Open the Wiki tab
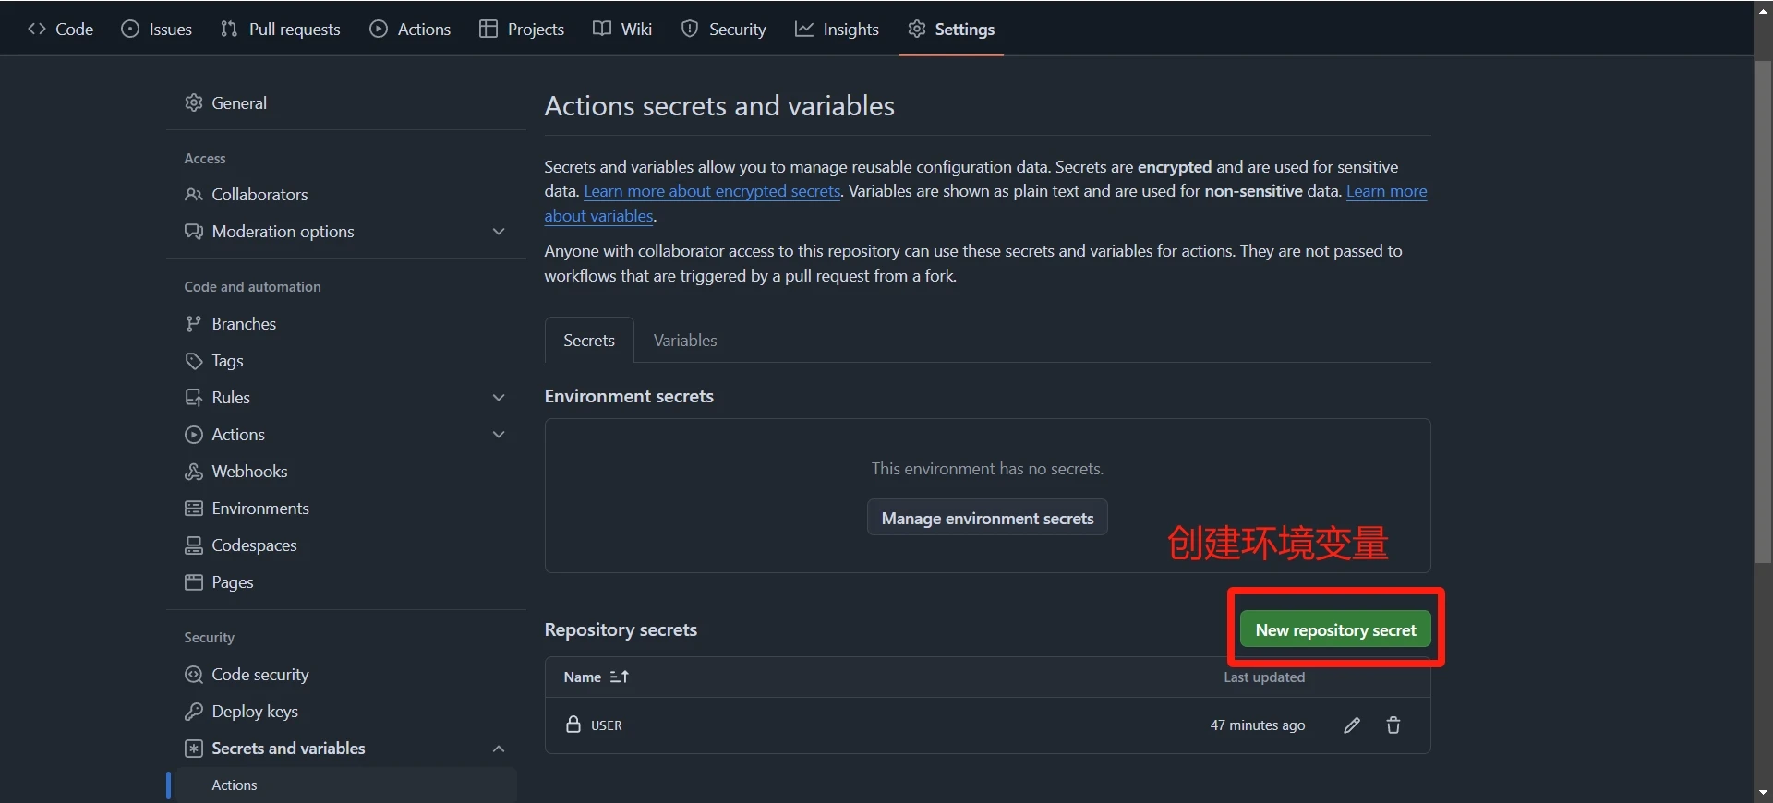 622,29
